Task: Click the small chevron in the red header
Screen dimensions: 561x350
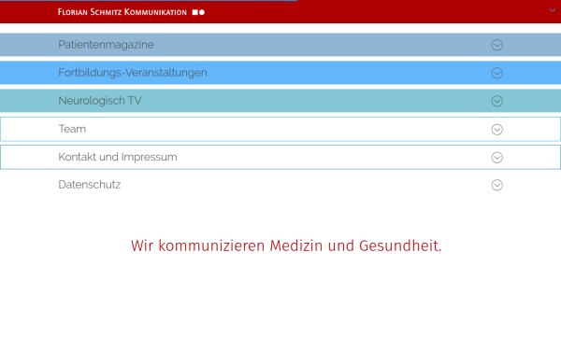Action: (553, 10)
